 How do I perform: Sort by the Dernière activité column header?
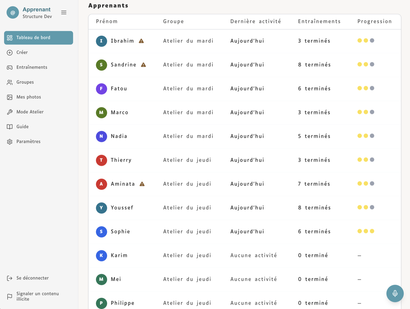click(x=256, y=21)
